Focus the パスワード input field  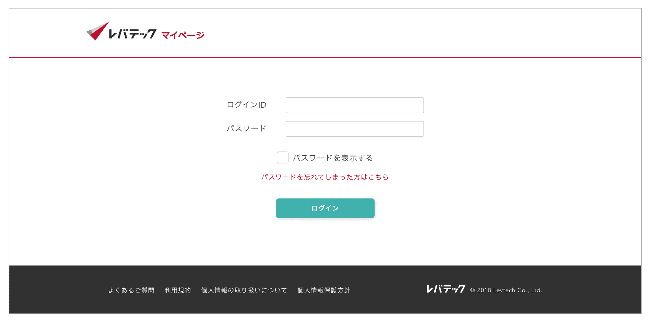point(355,129)
